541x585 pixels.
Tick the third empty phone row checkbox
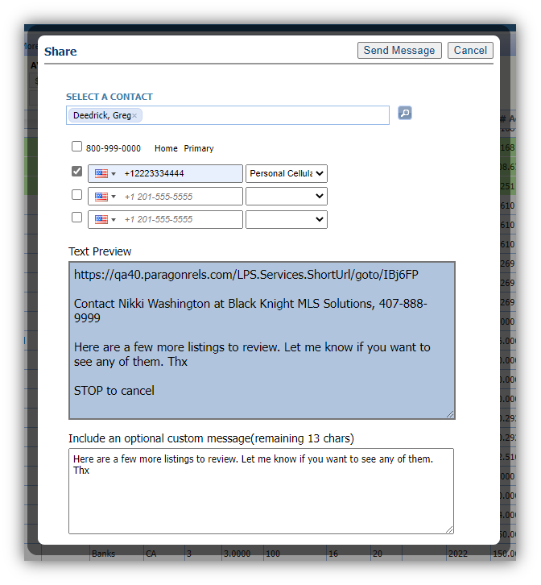pyautogui.click(x=76, y=217)
